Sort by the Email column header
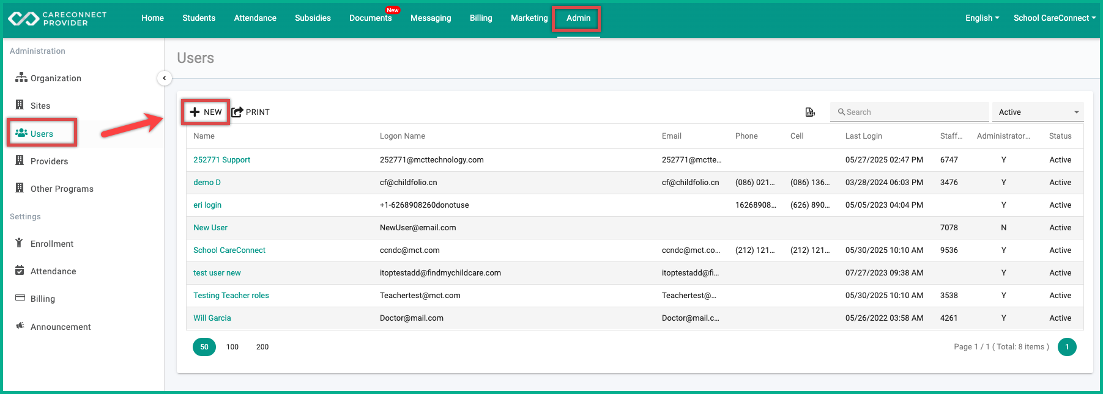 (671, 136)
